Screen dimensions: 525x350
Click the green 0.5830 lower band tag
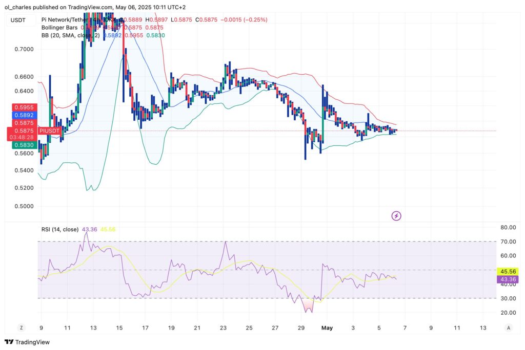point(24,145)
